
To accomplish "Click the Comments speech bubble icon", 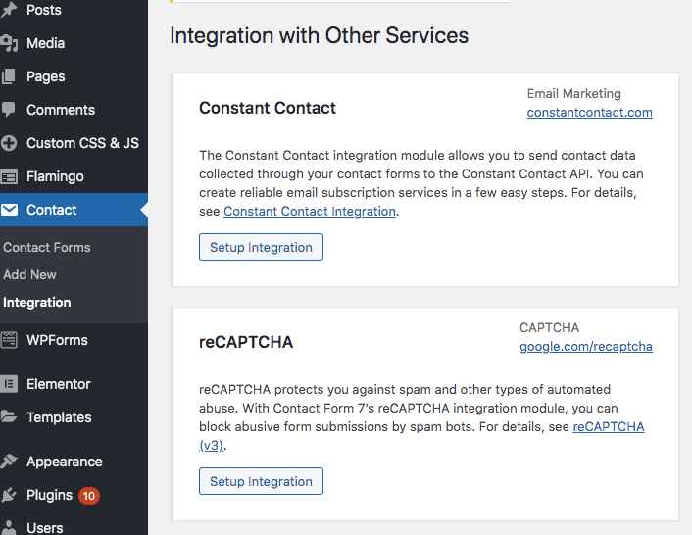I will (9, 110).
